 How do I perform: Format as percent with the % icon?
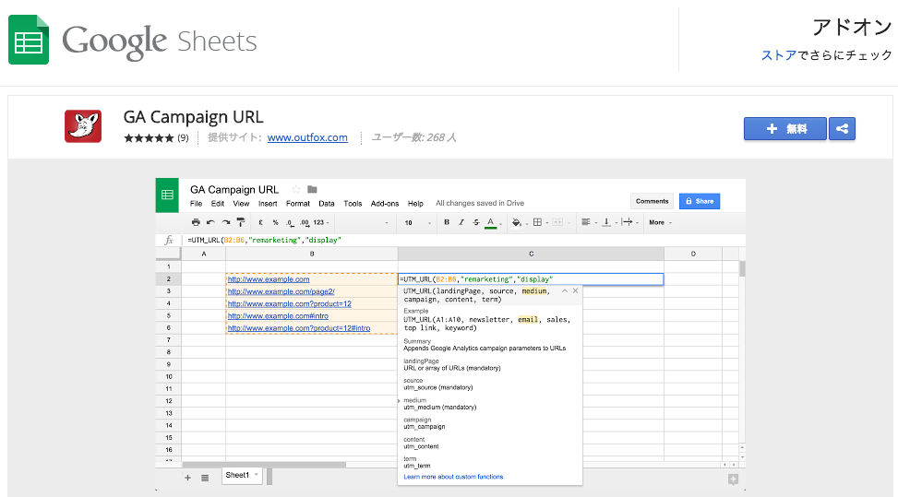[x=275, y=222]
